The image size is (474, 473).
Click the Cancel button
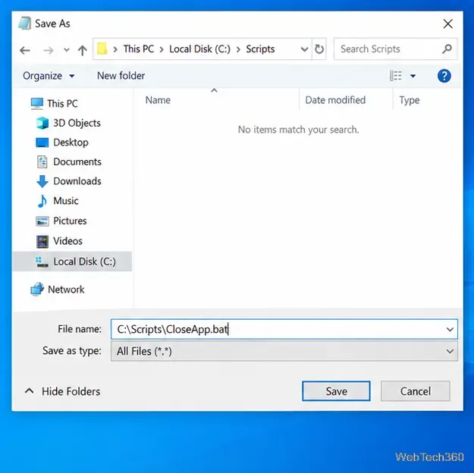coord(416,391)
